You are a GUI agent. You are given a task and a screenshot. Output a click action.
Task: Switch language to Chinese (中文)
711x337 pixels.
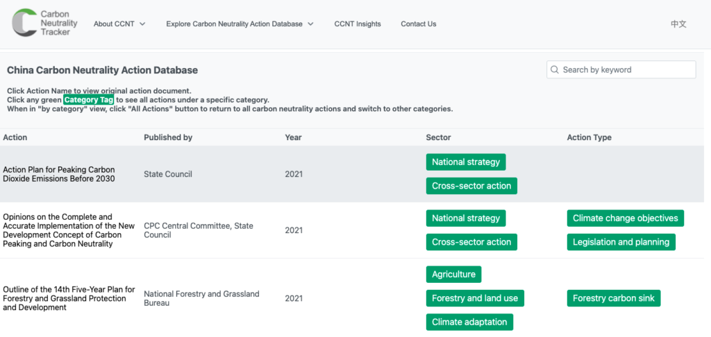[x=678, y=24]
